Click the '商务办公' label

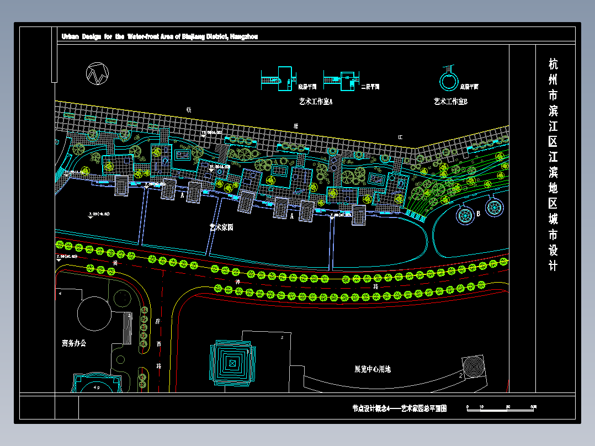click(x=74, y=343)
